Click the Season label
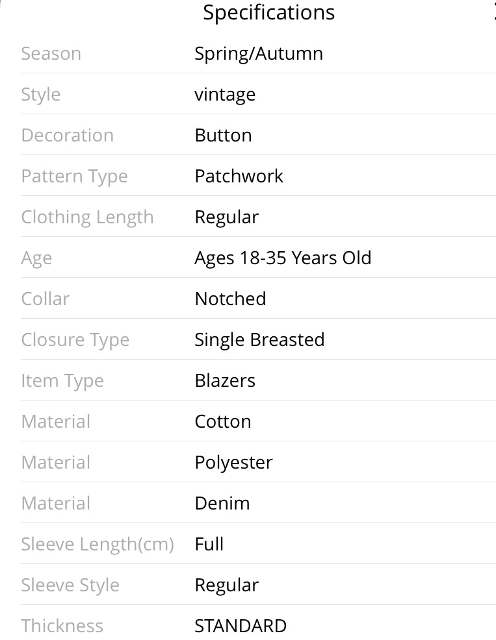This screenshot has width=496, height=640. (51, 54)
